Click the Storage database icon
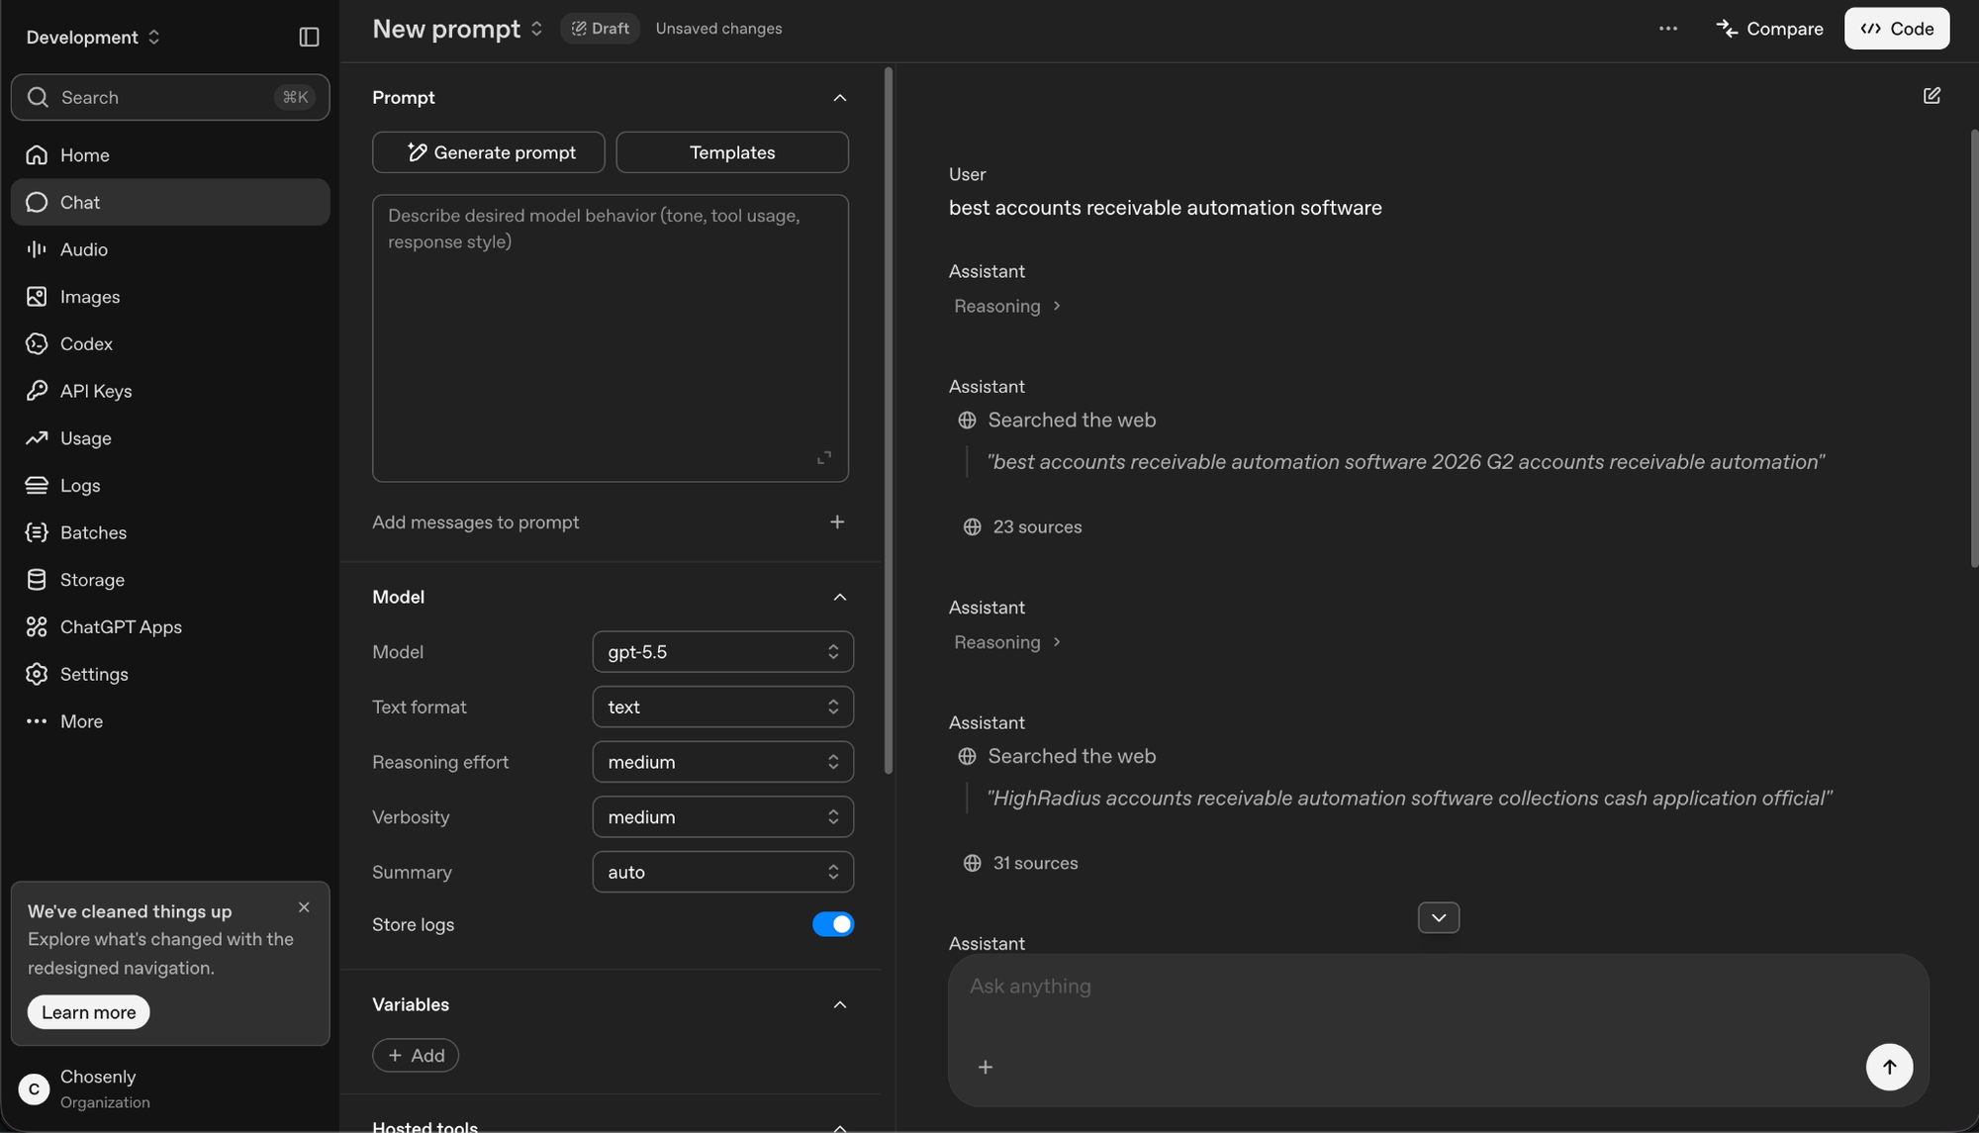 click(x=37, y=580)
